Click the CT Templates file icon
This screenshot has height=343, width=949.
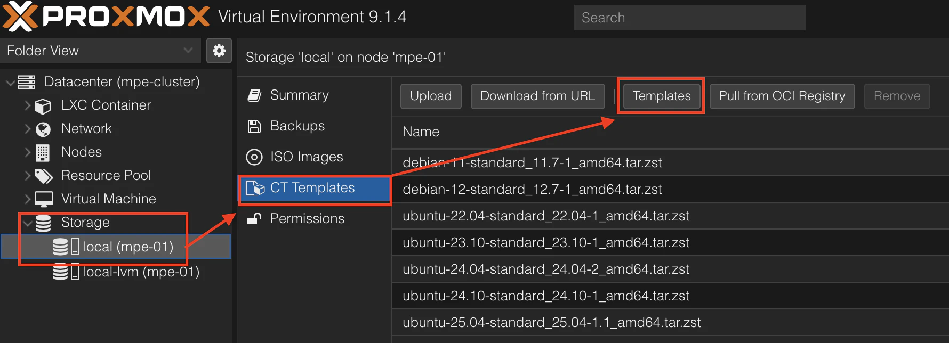click(255, 188)
